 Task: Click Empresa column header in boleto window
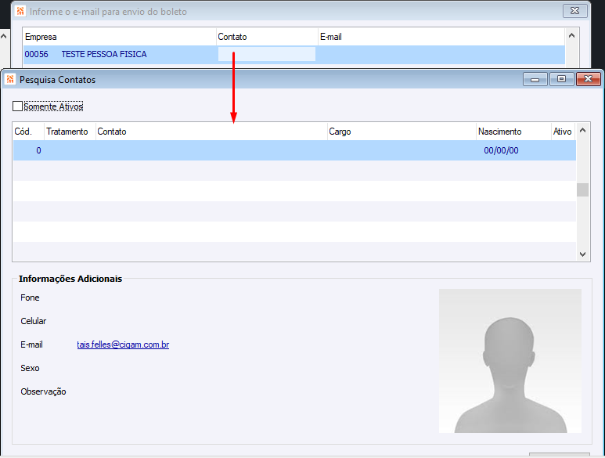click(119, 37)
